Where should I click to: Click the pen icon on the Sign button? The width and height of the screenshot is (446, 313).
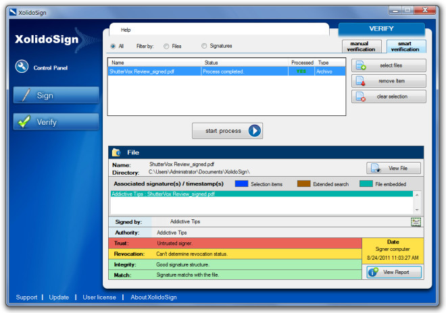tap(26, 95)
